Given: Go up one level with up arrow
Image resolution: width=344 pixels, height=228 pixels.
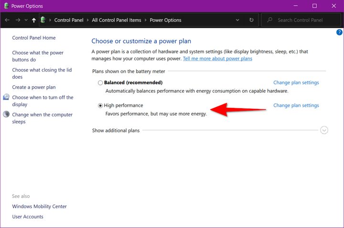Looking at the screenshot, I should tap(34, 20).
